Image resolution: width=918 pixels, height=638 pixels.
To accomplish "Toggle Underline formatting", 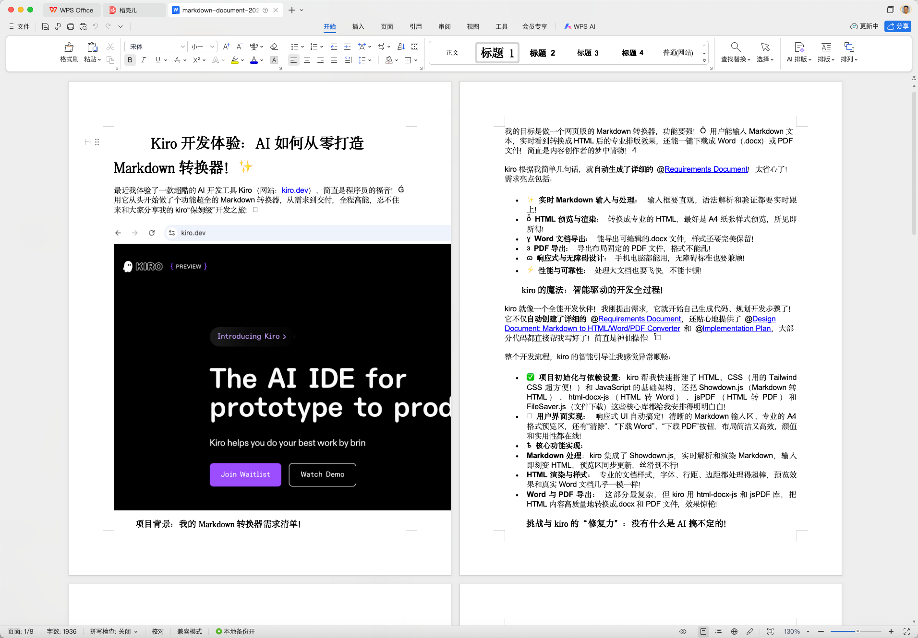I will click(x=157, y=60).
